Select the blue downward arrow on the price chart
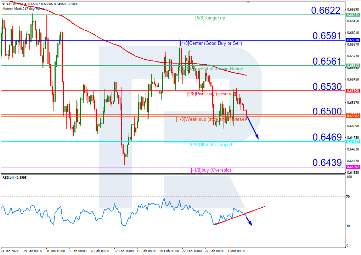The height and width of the screenshot is (255, 361). pyautogui.click(x=253, y=127)
